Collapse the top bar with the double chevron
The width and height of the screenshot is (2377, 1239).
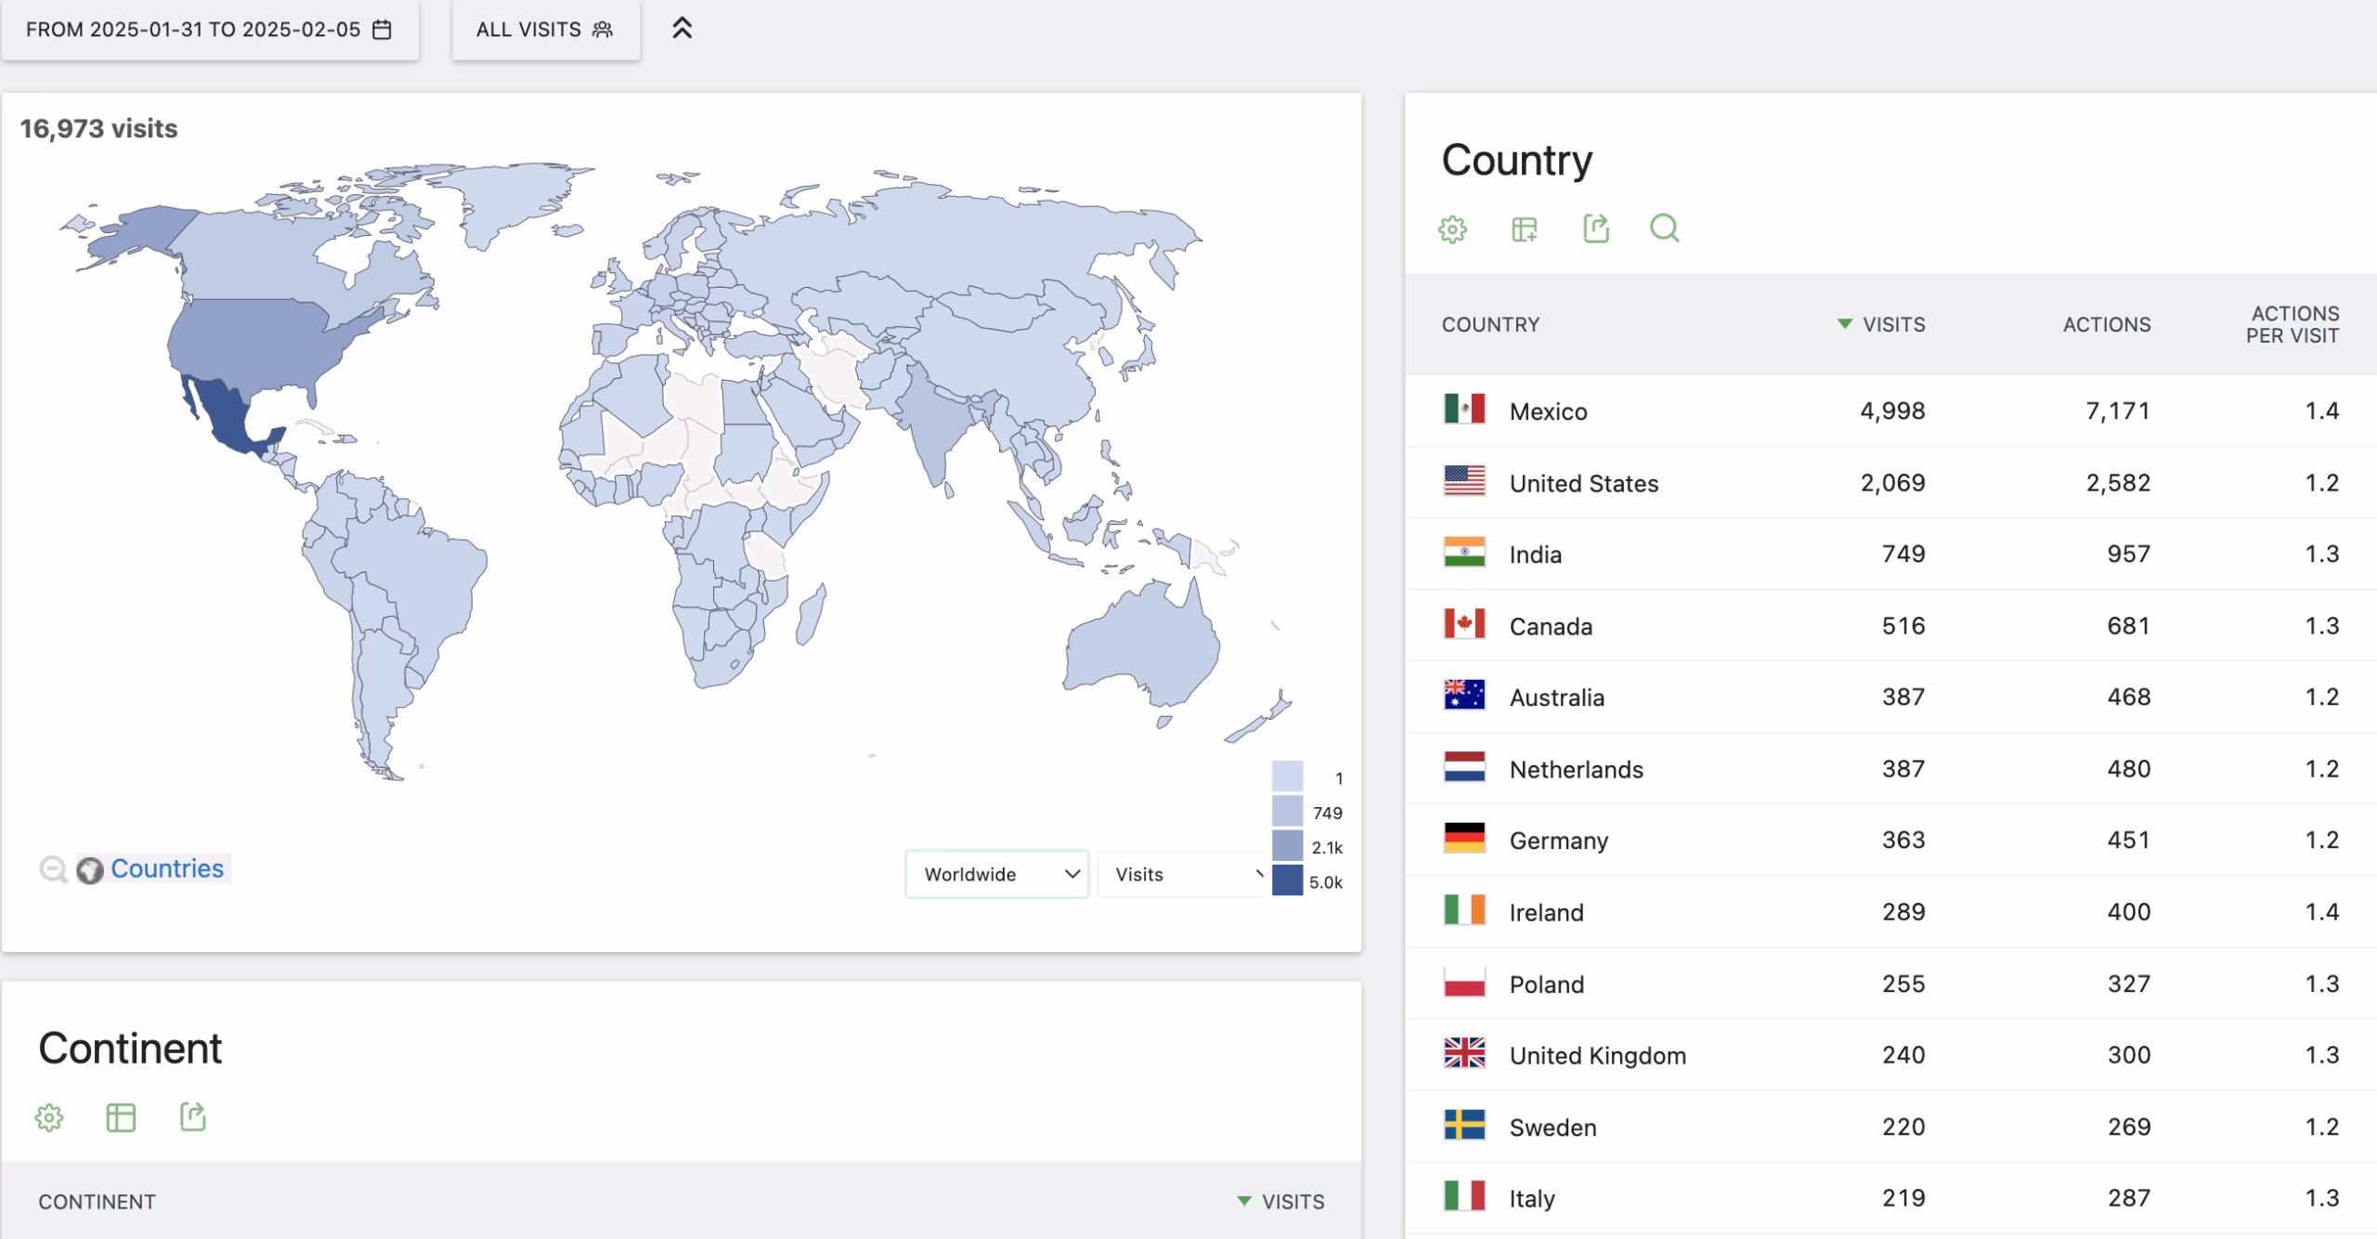682,29
